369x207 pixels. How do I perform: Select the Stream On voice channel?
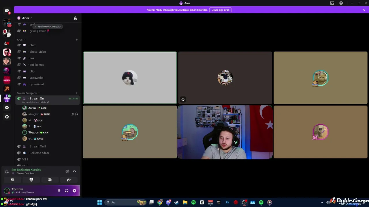click(x=48, y=100)
